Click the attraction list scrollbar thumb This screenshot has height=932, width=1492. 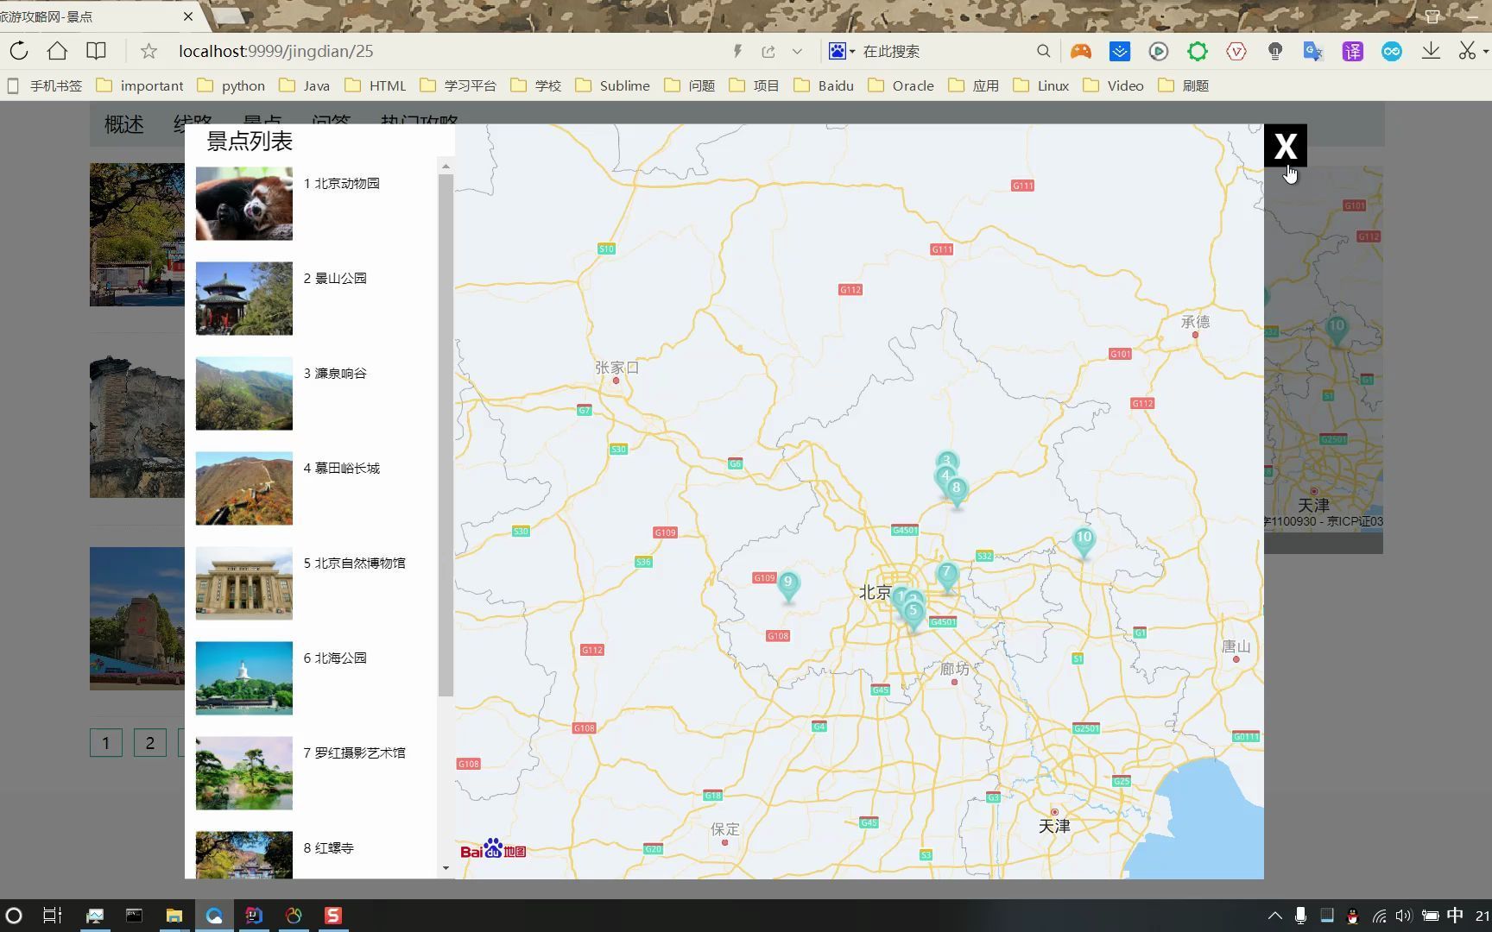tap(446, 435)
